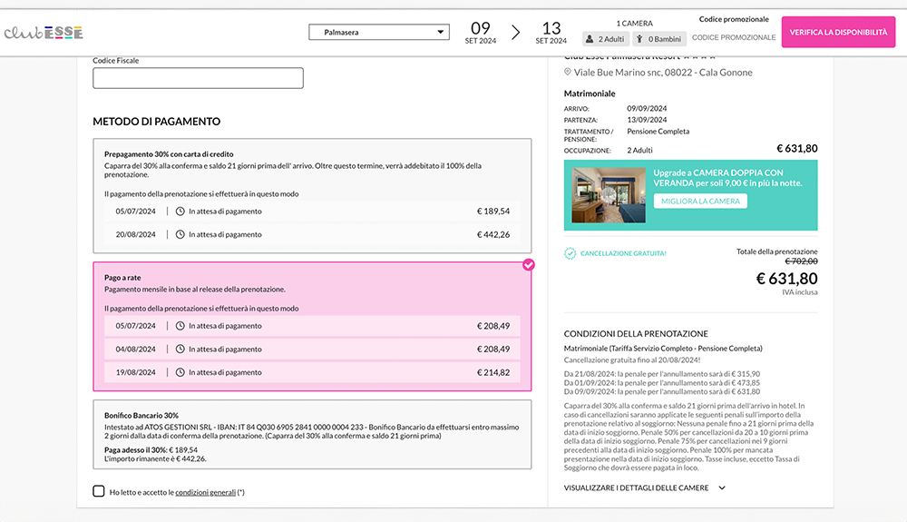Screen dimensions: 907x522
Task: Select Prepagamento 30% con carta di credito
Action: tap(312, 195)
